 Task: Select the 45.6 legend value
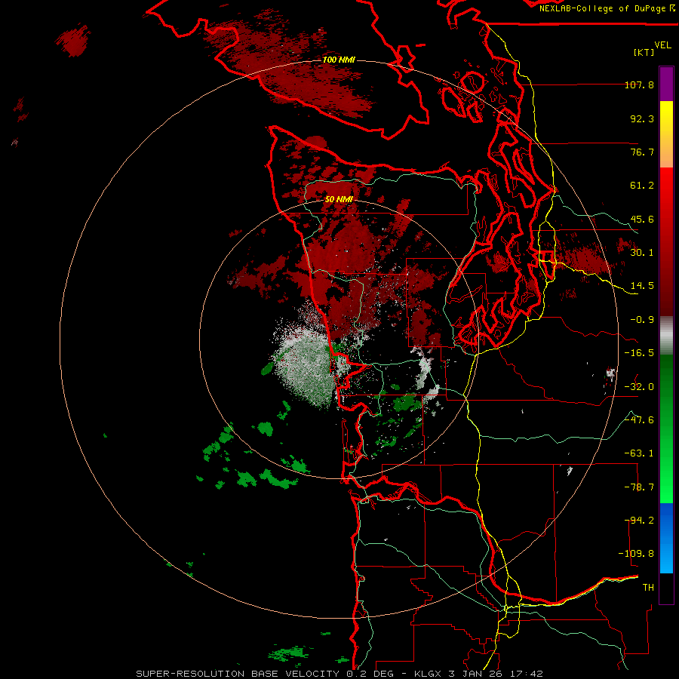642,219
